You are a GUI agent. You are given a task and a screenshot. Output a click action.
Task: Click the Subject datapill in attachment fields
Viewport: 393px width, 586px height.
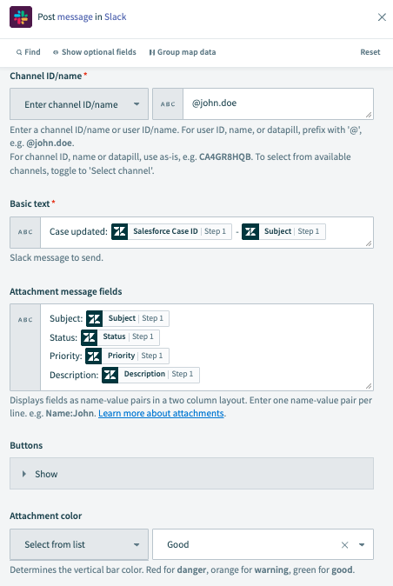pos(128,318)
